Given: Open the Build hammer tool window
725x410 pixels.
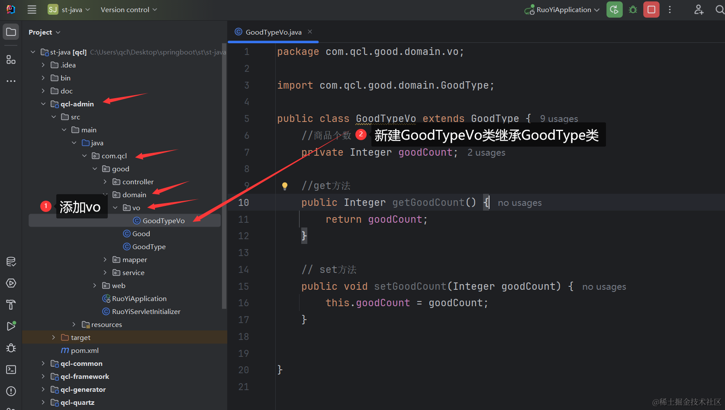Looking at the screenshot, I should 11,304.
